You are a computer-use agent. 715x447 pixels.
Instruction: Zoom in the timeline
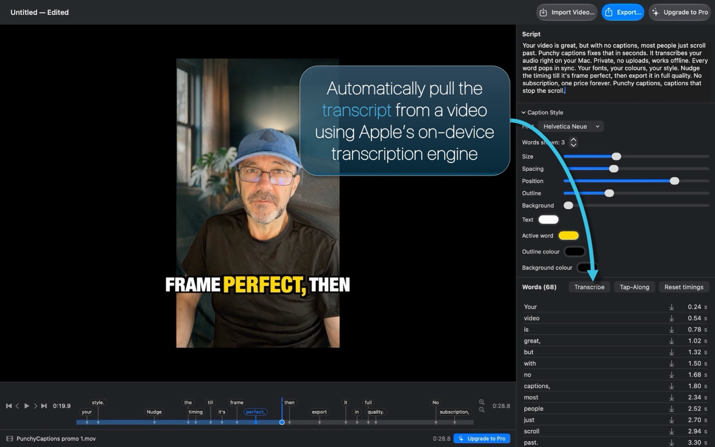tap(481, 402)
